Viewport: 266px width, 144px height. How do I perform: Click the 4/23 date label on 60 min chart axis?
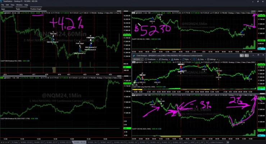click(85, 75)
